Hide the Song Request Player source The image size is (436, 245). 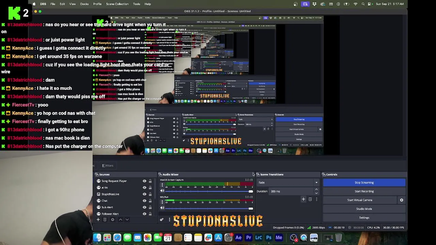[144, 181]
